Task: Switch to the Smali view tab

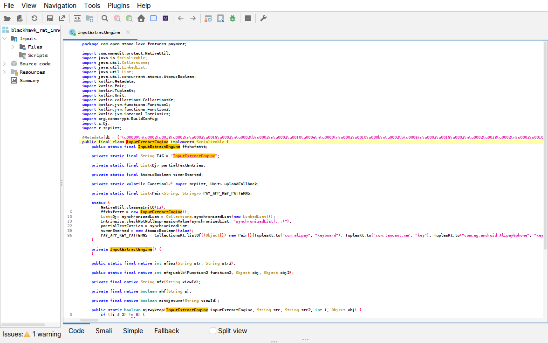Action: (104, 331)
